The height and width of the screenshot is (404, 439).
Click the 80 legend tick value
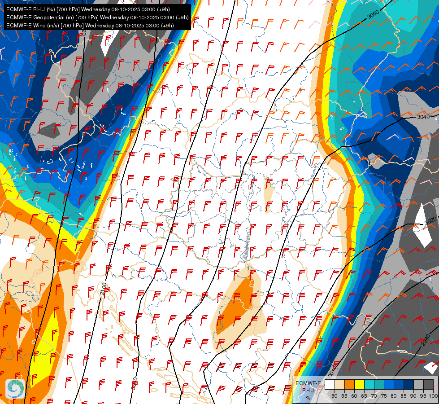pyautogui.click(x=394, y=396)
